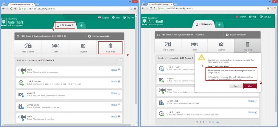Click question mark help icon in left results panel
This screenshot has width=278, height=127.
[x=121, y=61]
